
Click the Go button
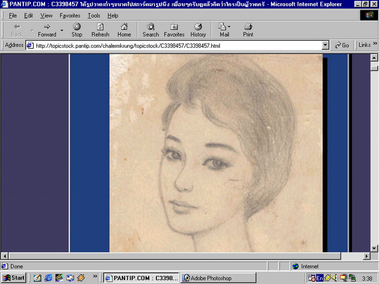click(342, 45)
